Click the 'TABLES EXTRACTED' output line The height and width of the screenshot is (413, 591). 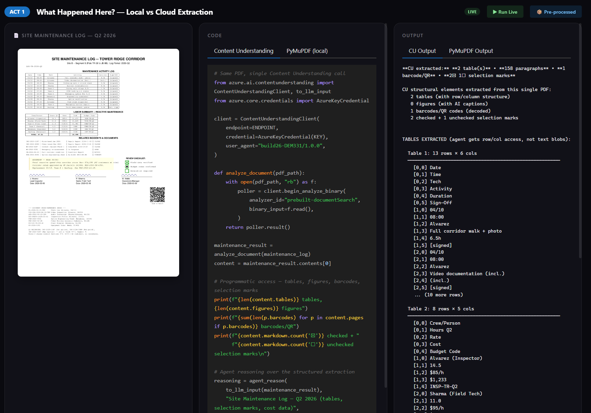(486, 139)
